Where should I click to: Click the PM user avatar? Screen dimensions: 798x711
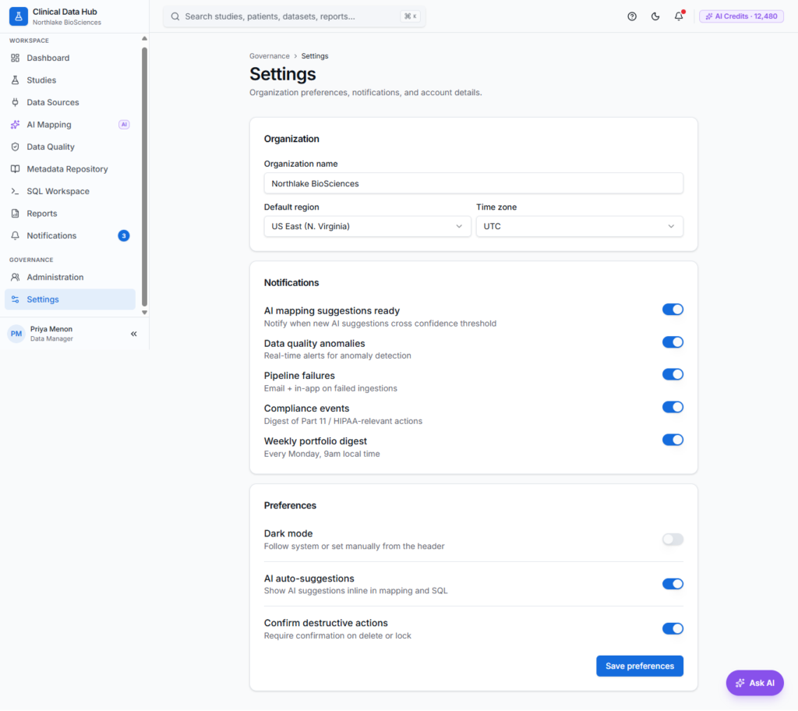tap(16, 334)
